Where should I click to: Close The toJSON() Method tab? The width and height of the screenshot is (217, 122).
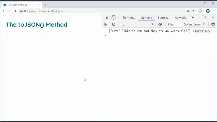pyautogui.click(x=39, y=5)
